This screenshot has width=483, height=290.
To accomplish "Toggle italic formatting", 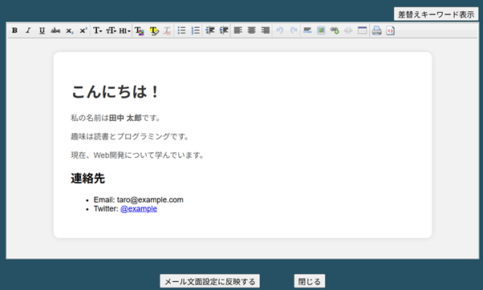I will 28,30.
